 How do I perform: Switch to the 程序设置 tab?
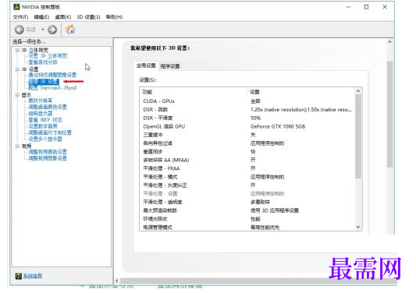(x=170, y=66)
